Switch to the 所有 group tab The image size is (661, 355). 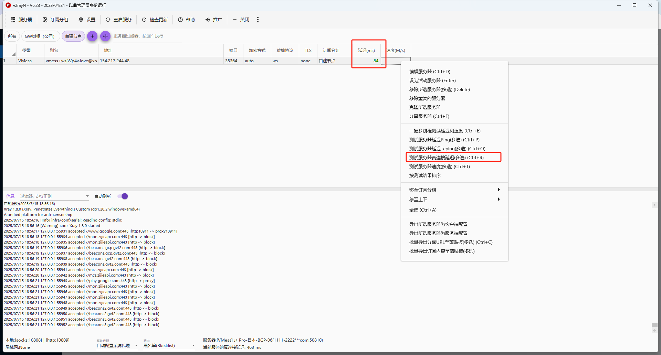click(x=12, y=36)
